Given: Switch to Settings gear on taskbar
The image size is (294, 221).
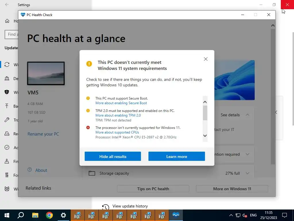Looking at the screenshot, I should click(63, 215).
